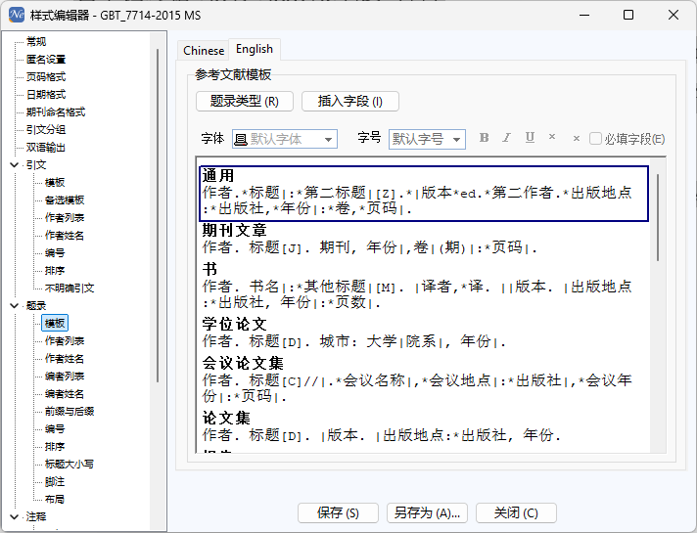This screenshot has width=697, height=533.
Task: Select 脚注 in the tree
Action: 55,482
